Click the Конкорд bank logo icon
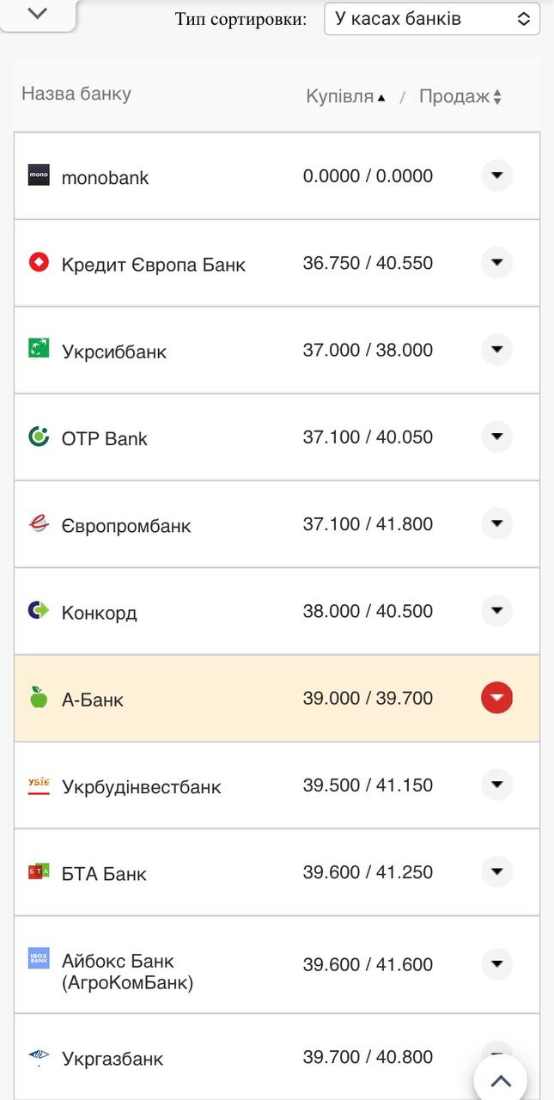The image size is (554, 1100). point(38,611)
